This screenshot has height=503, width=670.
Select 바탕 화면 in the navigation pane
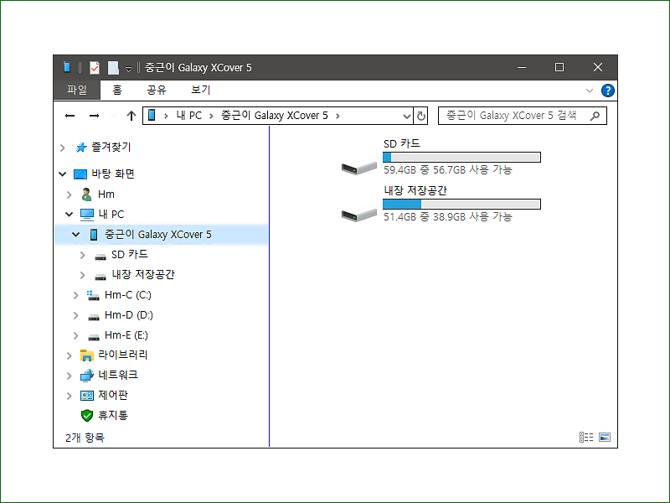(113, 174)
